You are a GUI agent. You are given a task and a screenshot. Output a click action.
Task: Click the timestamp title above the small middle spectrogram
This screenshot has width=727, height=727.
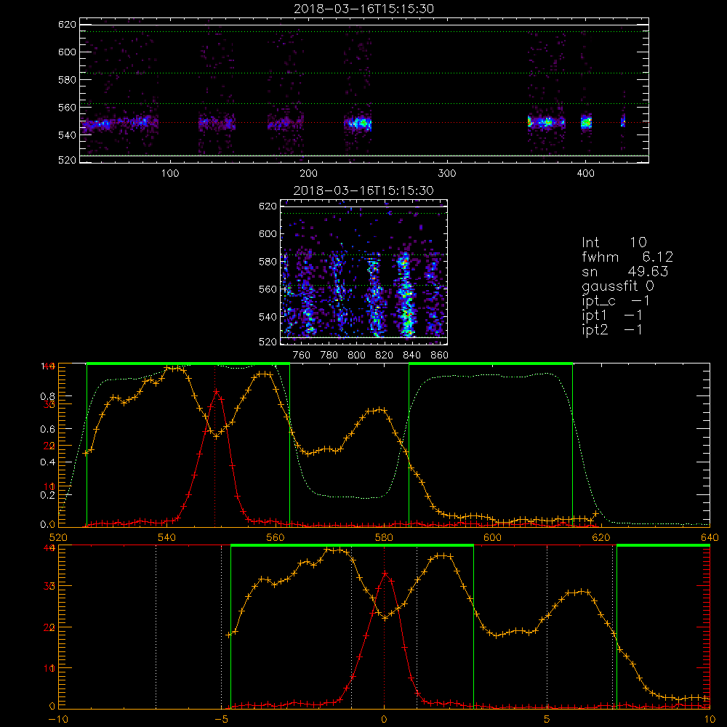(364, 190)
